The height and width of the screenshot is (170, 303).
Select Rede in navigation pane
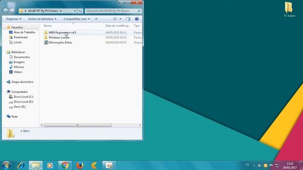15,117
